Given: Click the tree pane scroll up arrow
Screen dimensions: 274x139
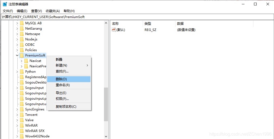Looking at the screenshot, I should point(106,23).
